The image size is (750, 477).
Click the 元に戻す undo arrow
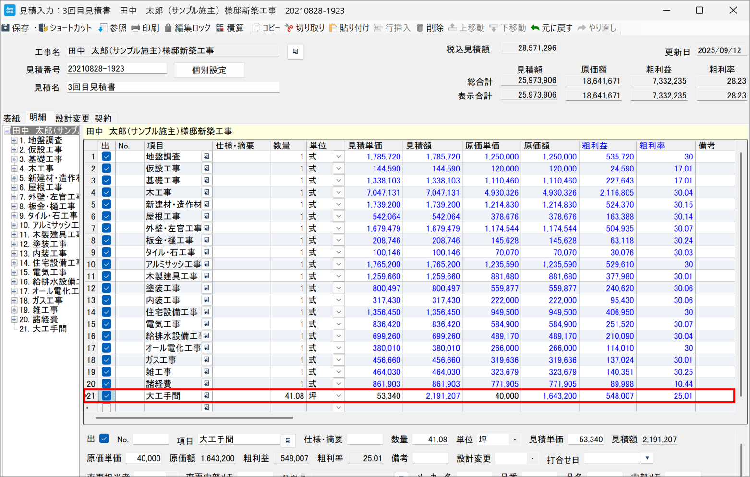[x=535, y=28]
